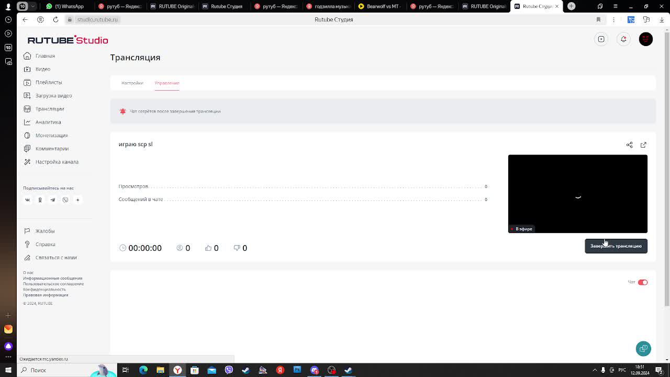Open Task View on taskbar
Viewport: 670px width, 377px height.
[126, 370]
